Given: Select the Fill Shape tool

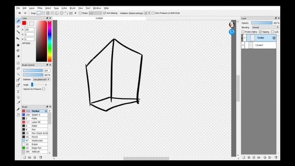Looking at the screenshot, I should tap(18, 45).
